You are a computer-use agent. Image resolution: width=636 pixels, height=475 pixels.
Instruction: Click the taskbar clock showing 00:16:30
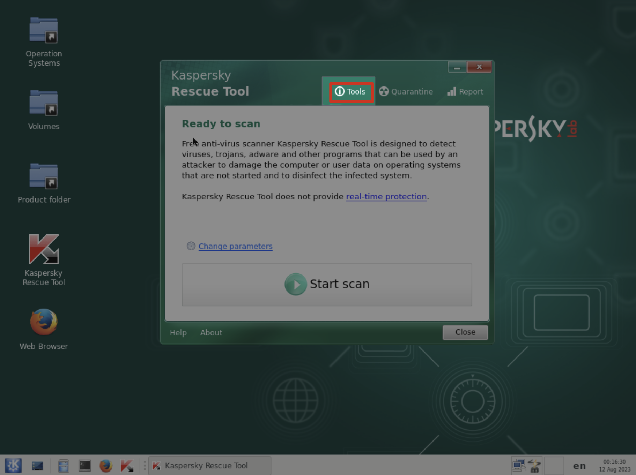point(615,466)
